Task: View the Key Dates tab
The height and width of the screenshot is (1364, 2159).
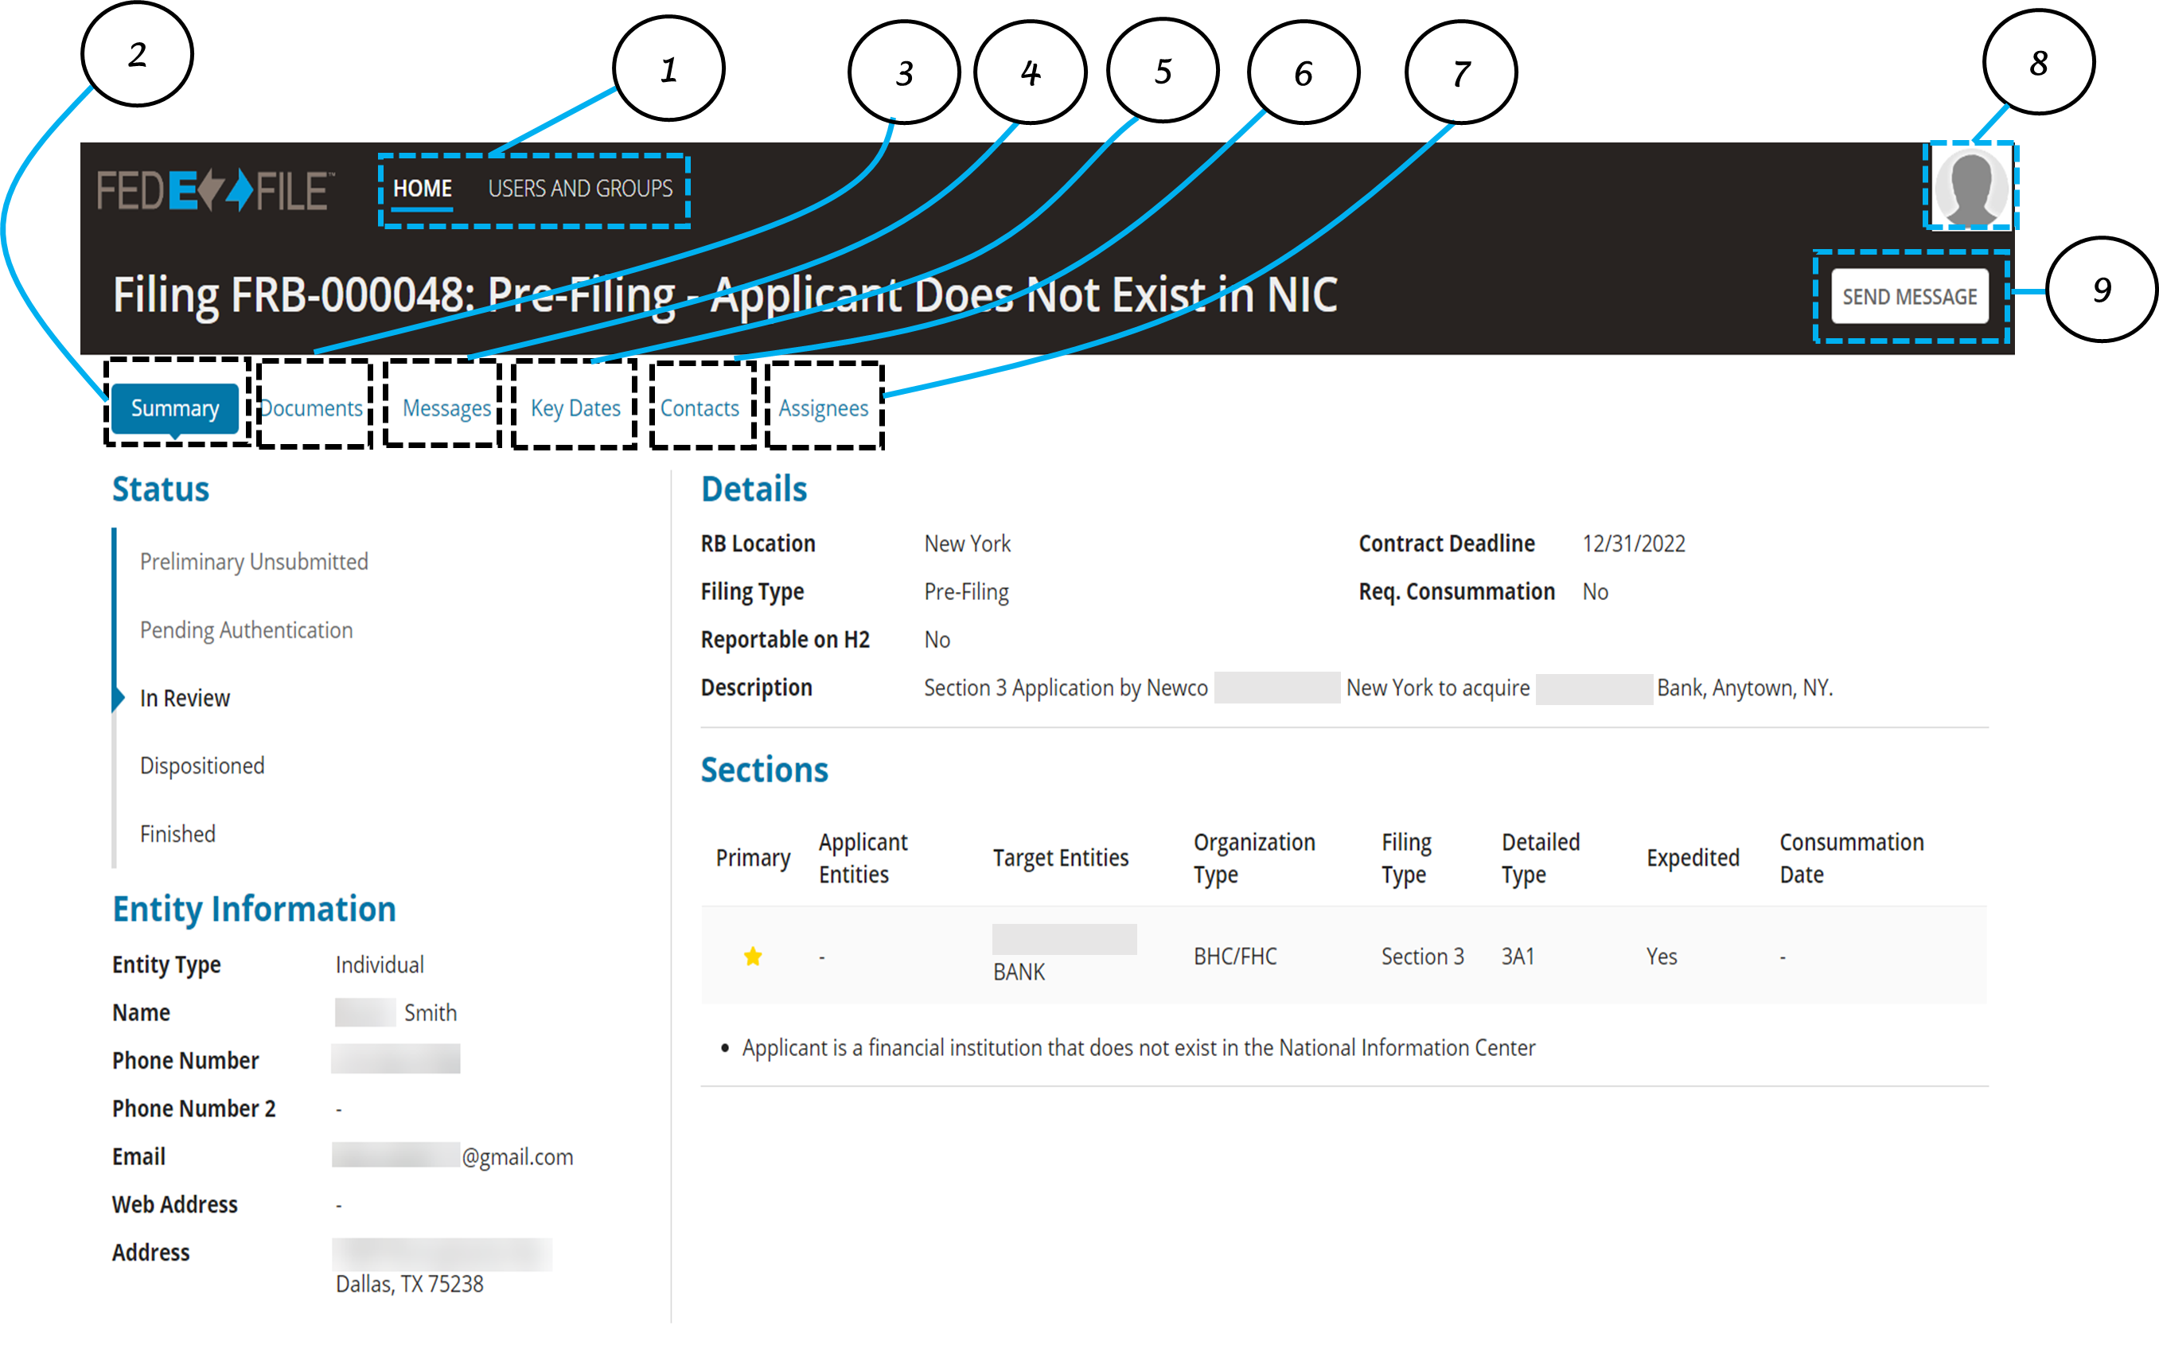Action: (x=575, y=408)
